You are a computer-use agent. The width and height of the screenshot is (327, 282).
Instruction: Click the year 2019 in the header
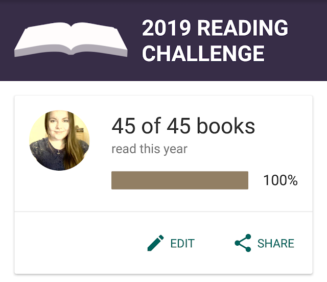(167, 28)
